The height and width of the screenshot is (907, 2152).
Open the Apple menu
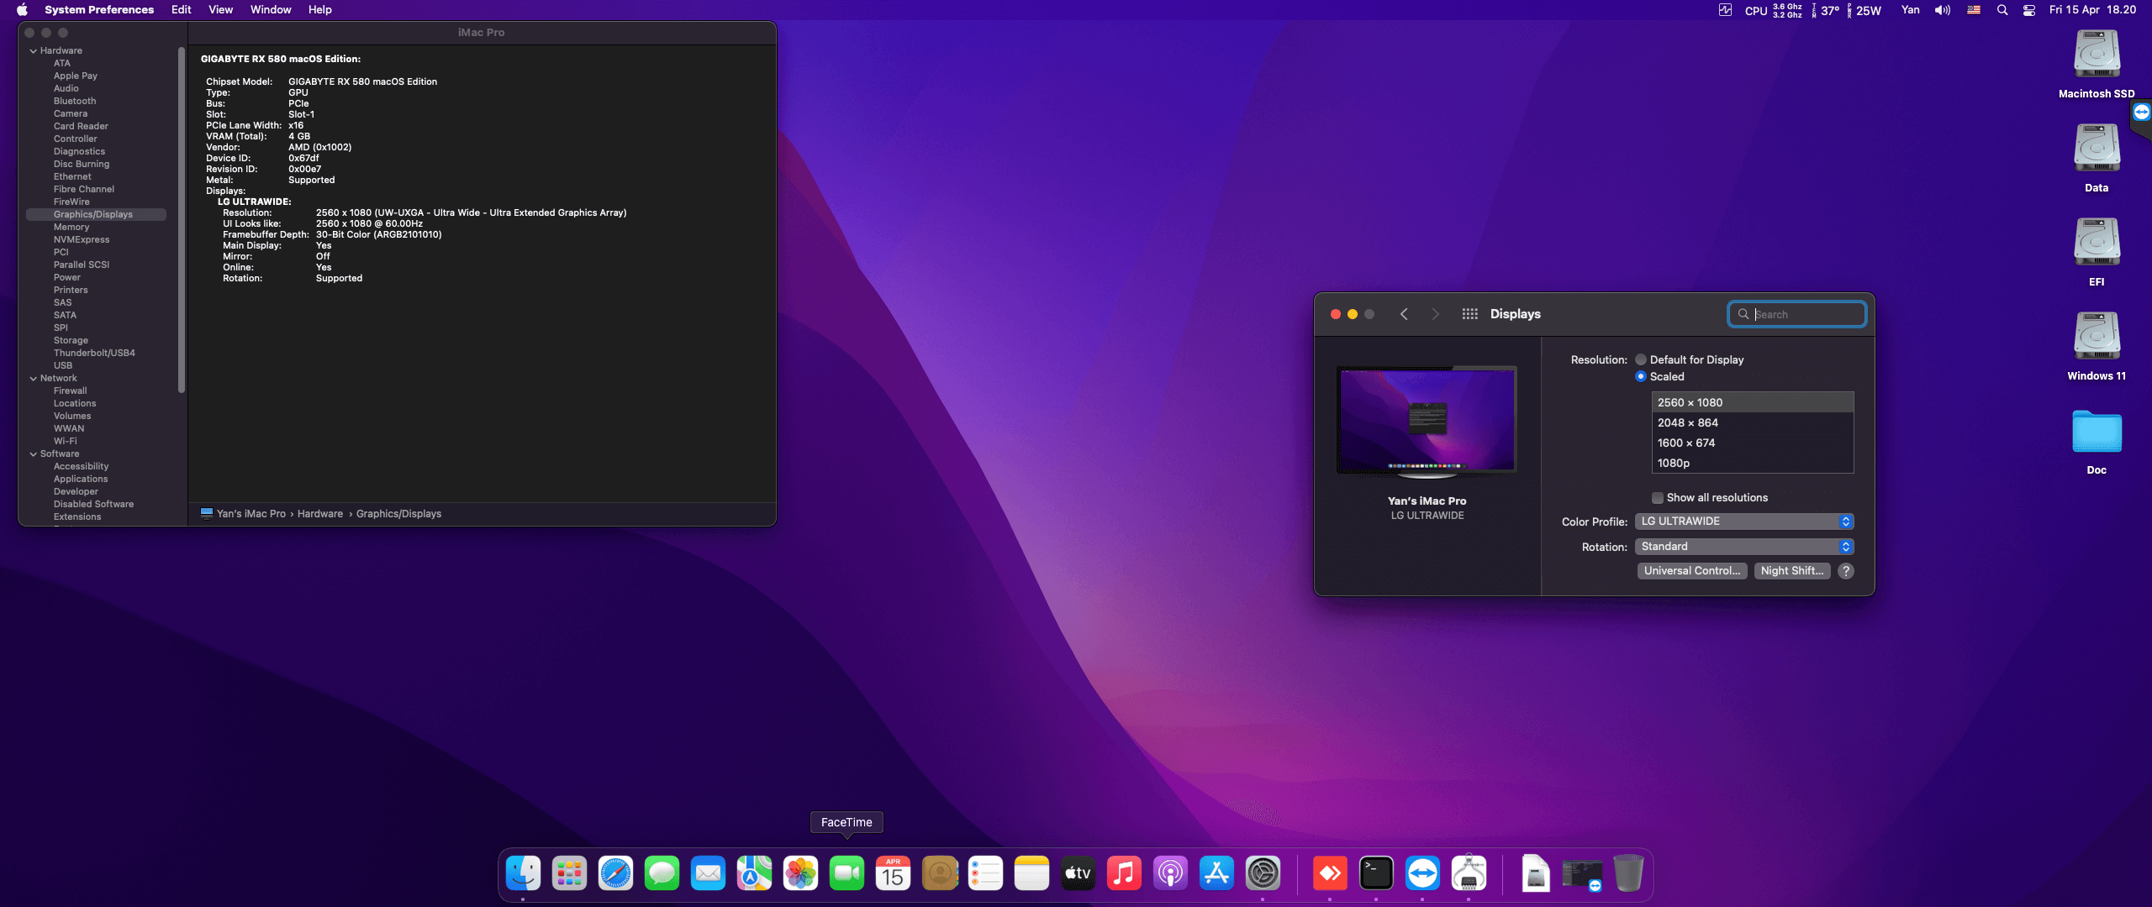[x=22, y=10]
